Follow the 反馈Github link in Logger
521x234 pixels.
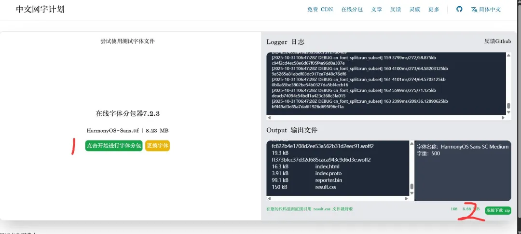click(x=497, y=41)
